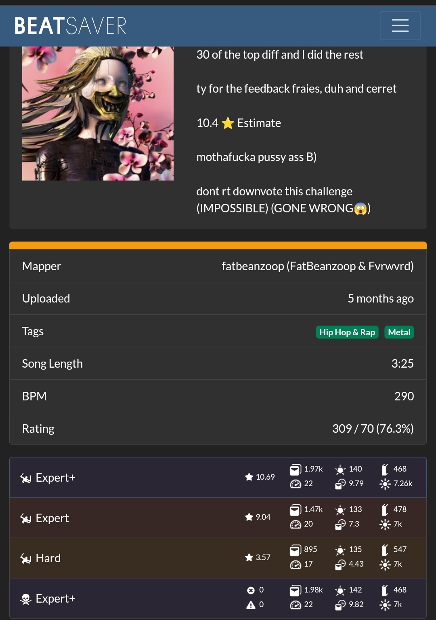Click the error cross icon on bottom Expert+ row

pos(252,590)
